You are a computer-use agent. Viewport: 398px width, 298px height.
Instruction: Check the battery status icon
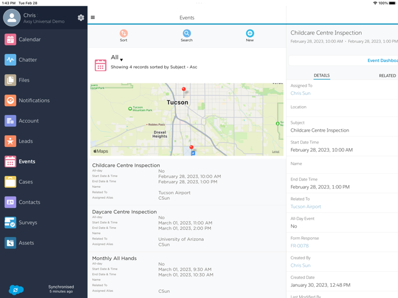392,3
